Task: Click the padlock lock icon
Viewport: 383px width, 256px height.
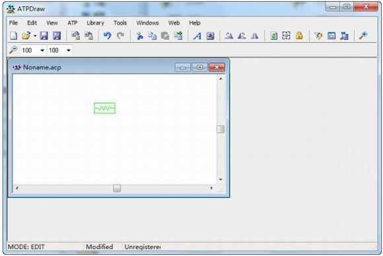Action: (299, 36)
